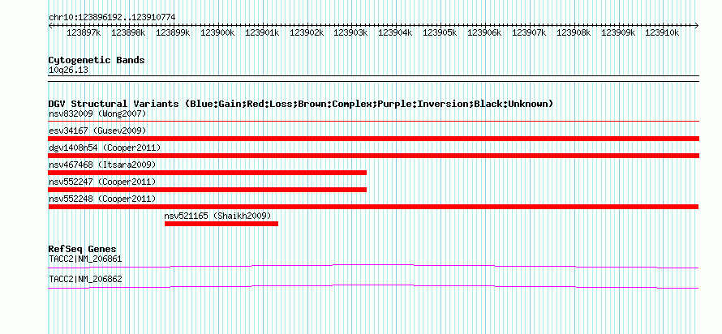The image size is (722, 334).
Task: Click the 123901k ruler position
Action: click(262, 33)
